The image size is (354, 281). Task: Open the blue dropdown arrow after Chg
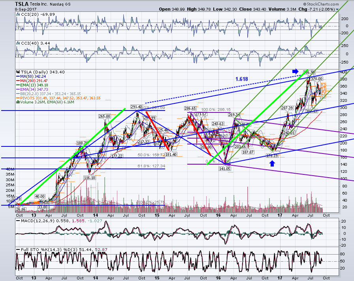(x=337, y=9)
